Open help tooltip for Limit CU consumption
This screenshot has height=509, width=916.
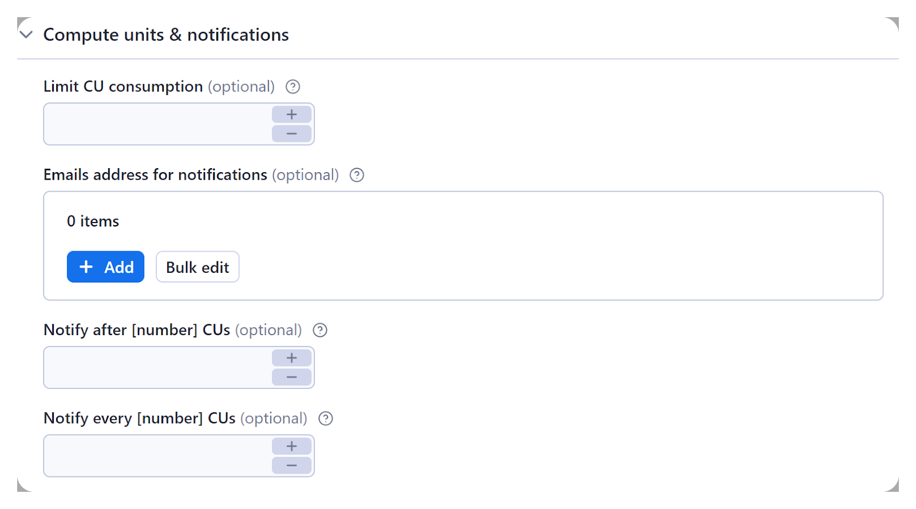[x=293, y=86]
